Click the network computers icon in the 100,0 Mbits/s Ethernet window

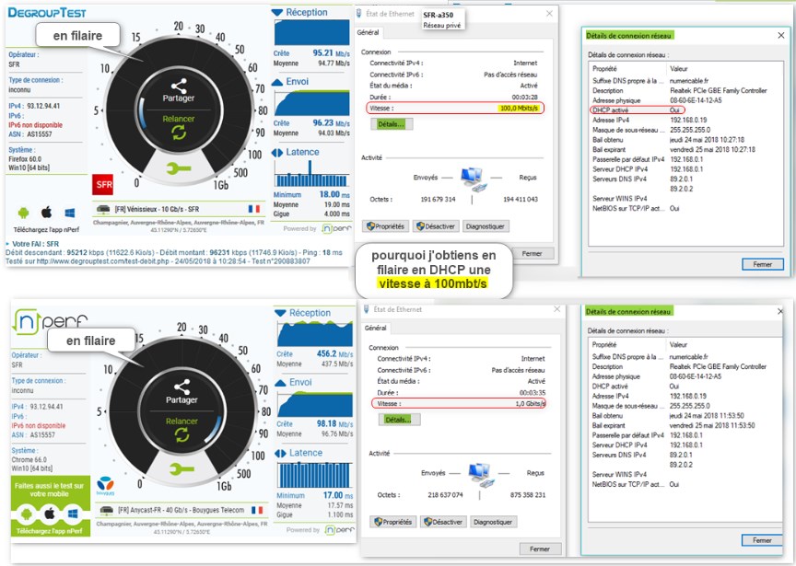click(474, 179)
